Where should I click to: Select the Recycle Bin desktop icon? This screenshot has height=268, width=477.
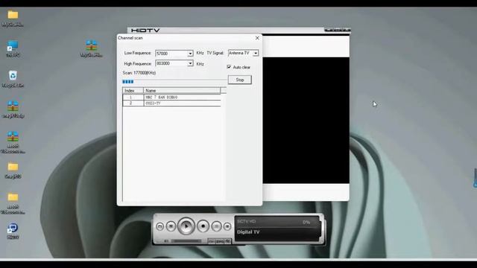coord(13,79)
